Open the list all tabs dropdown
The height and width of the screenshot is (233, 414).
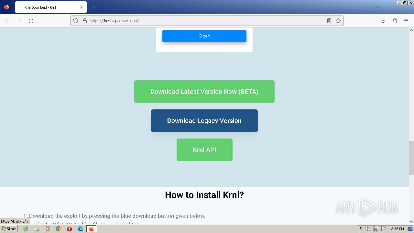[377, 7]
